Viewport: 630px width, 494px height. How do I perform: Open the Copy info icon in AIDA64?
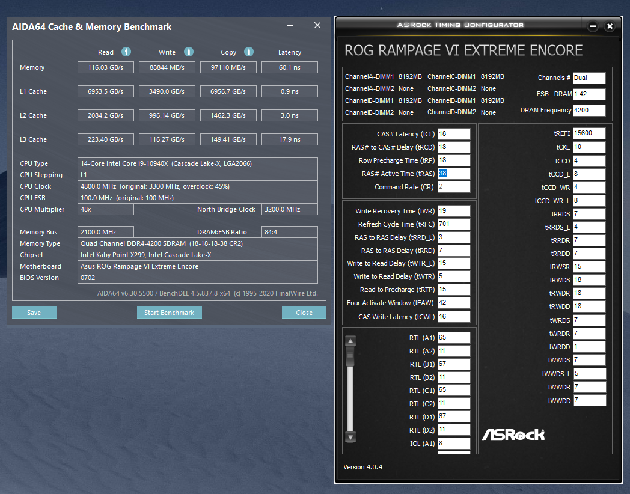249,52
